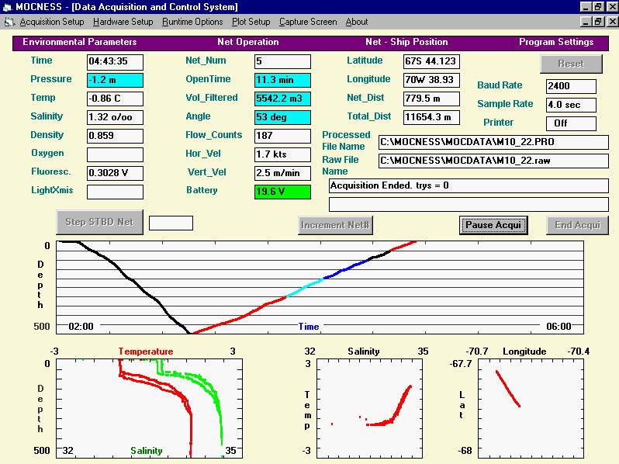Viewport: 619px width, 464px height.
Task: Click the Environmental Parameters header
Action: coord(79,42)
